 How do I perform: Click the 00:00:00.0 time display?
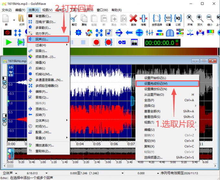point(162,43)
